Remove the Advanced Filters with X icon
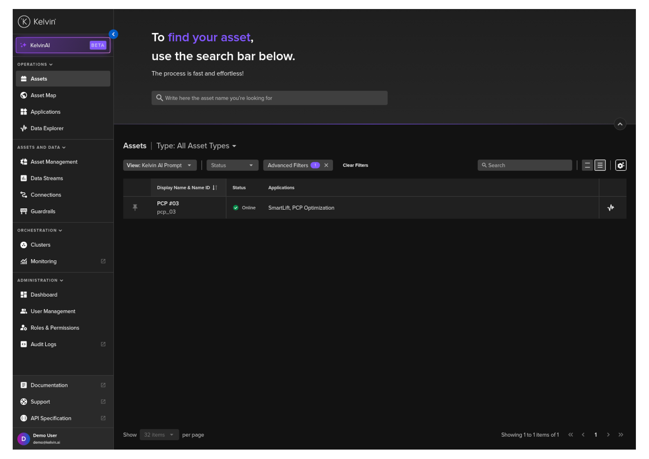 coord(326,165)
